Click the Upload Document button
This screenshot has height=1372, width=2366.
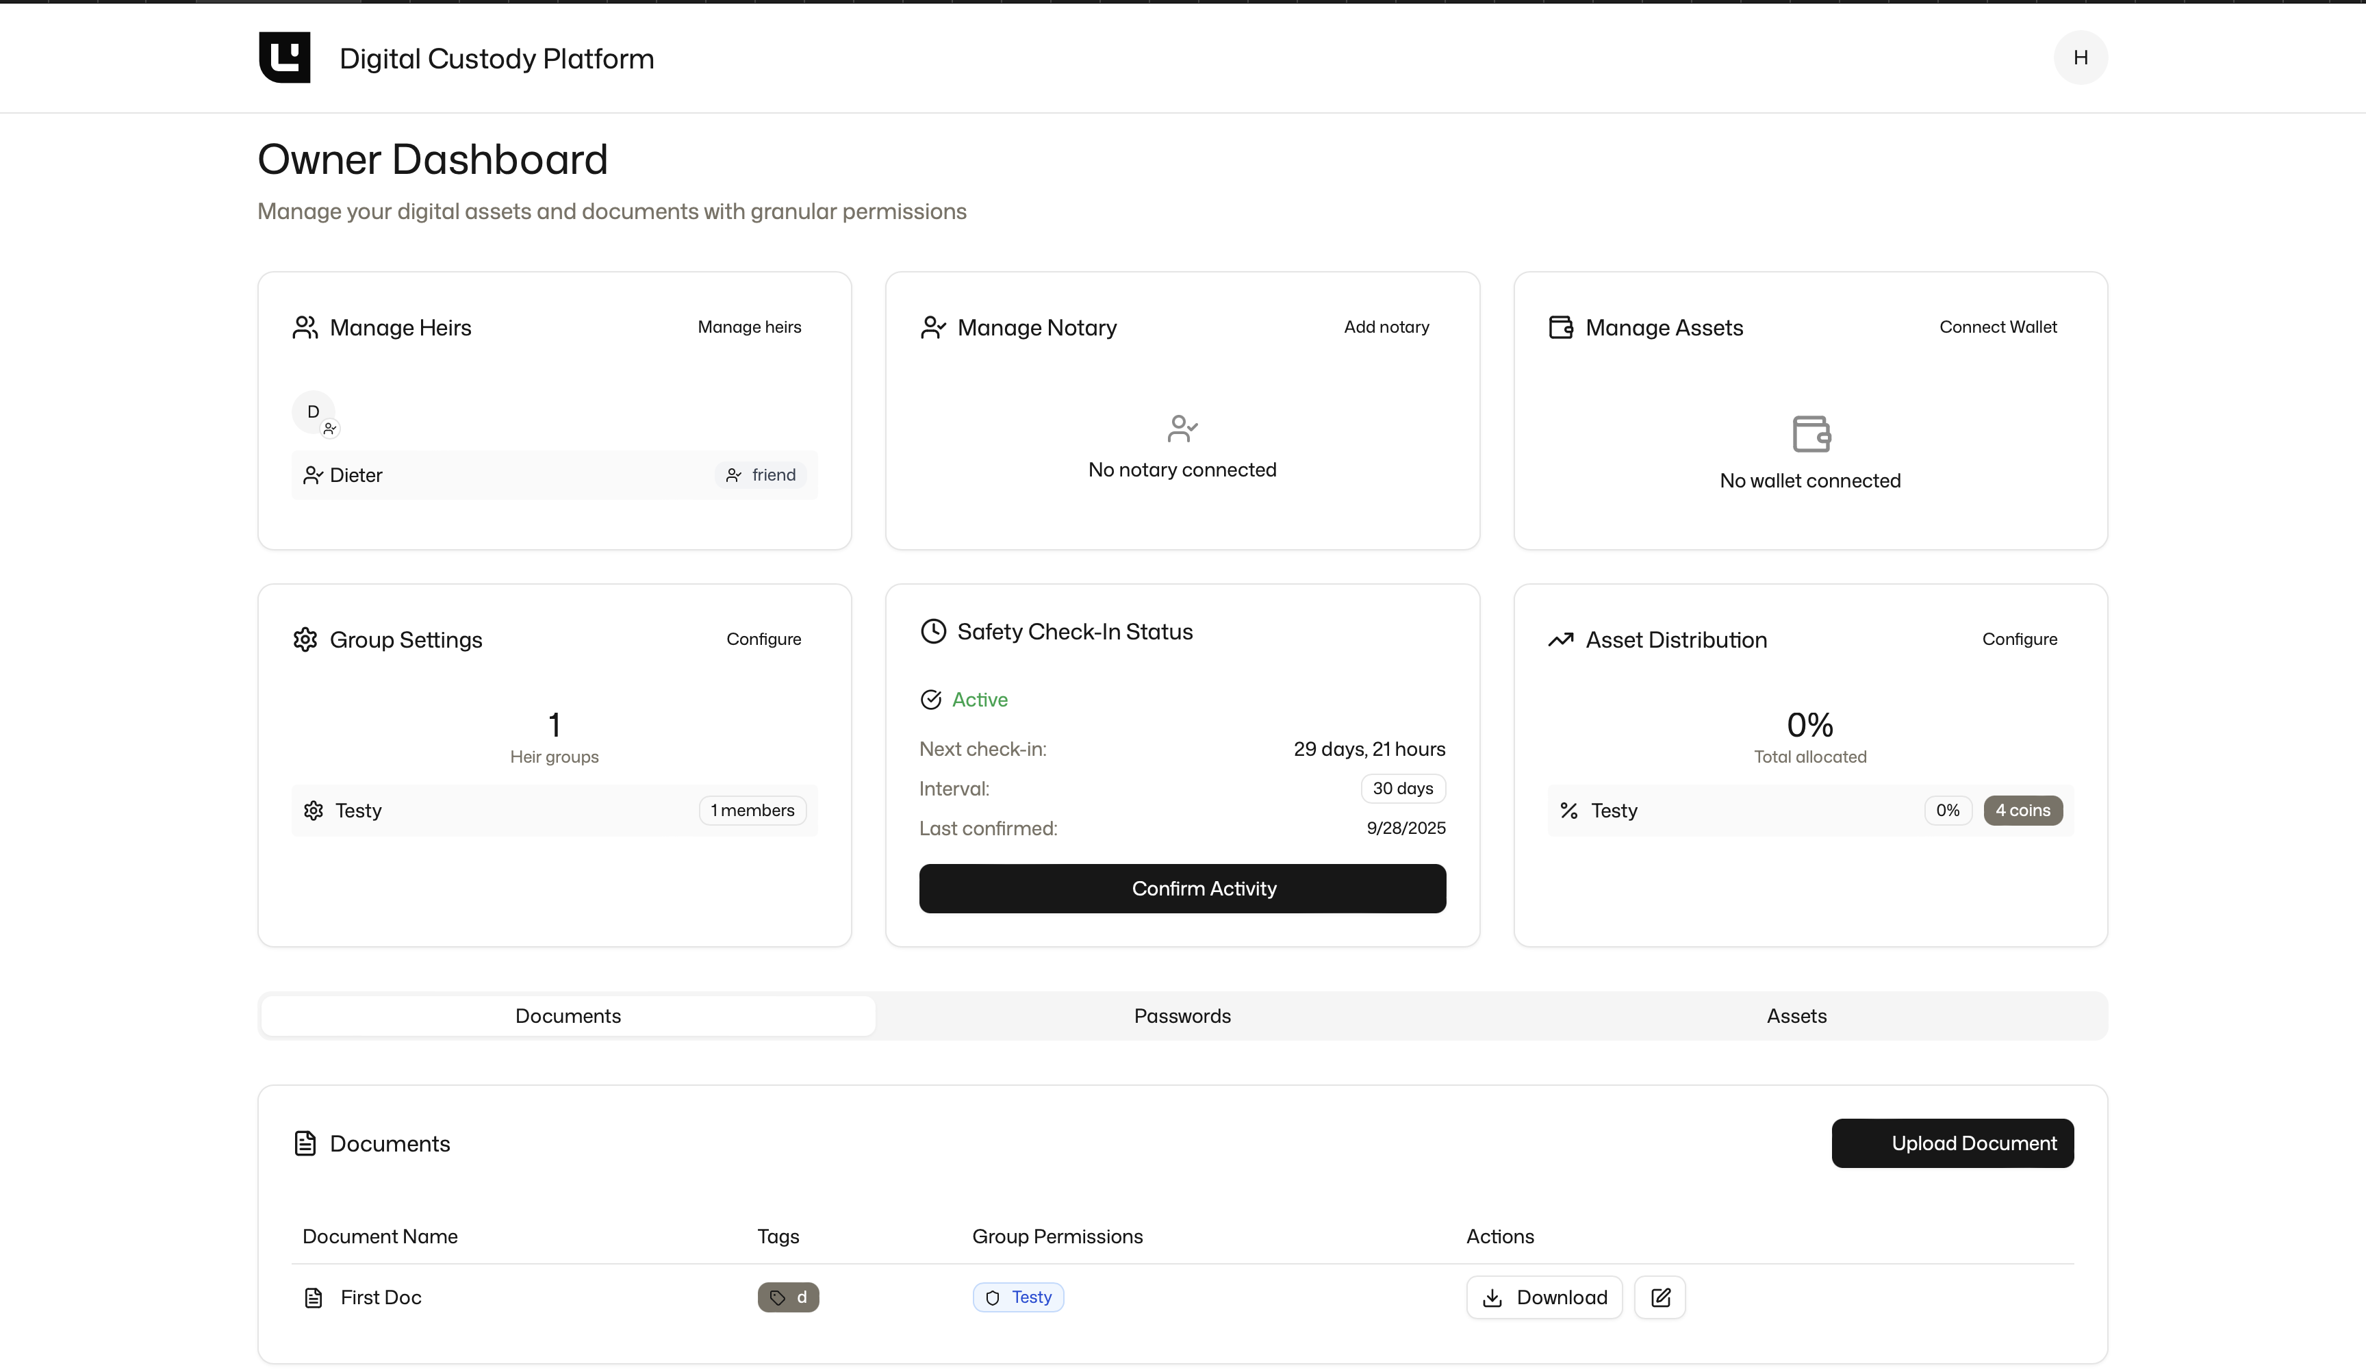point(1952,1143)
